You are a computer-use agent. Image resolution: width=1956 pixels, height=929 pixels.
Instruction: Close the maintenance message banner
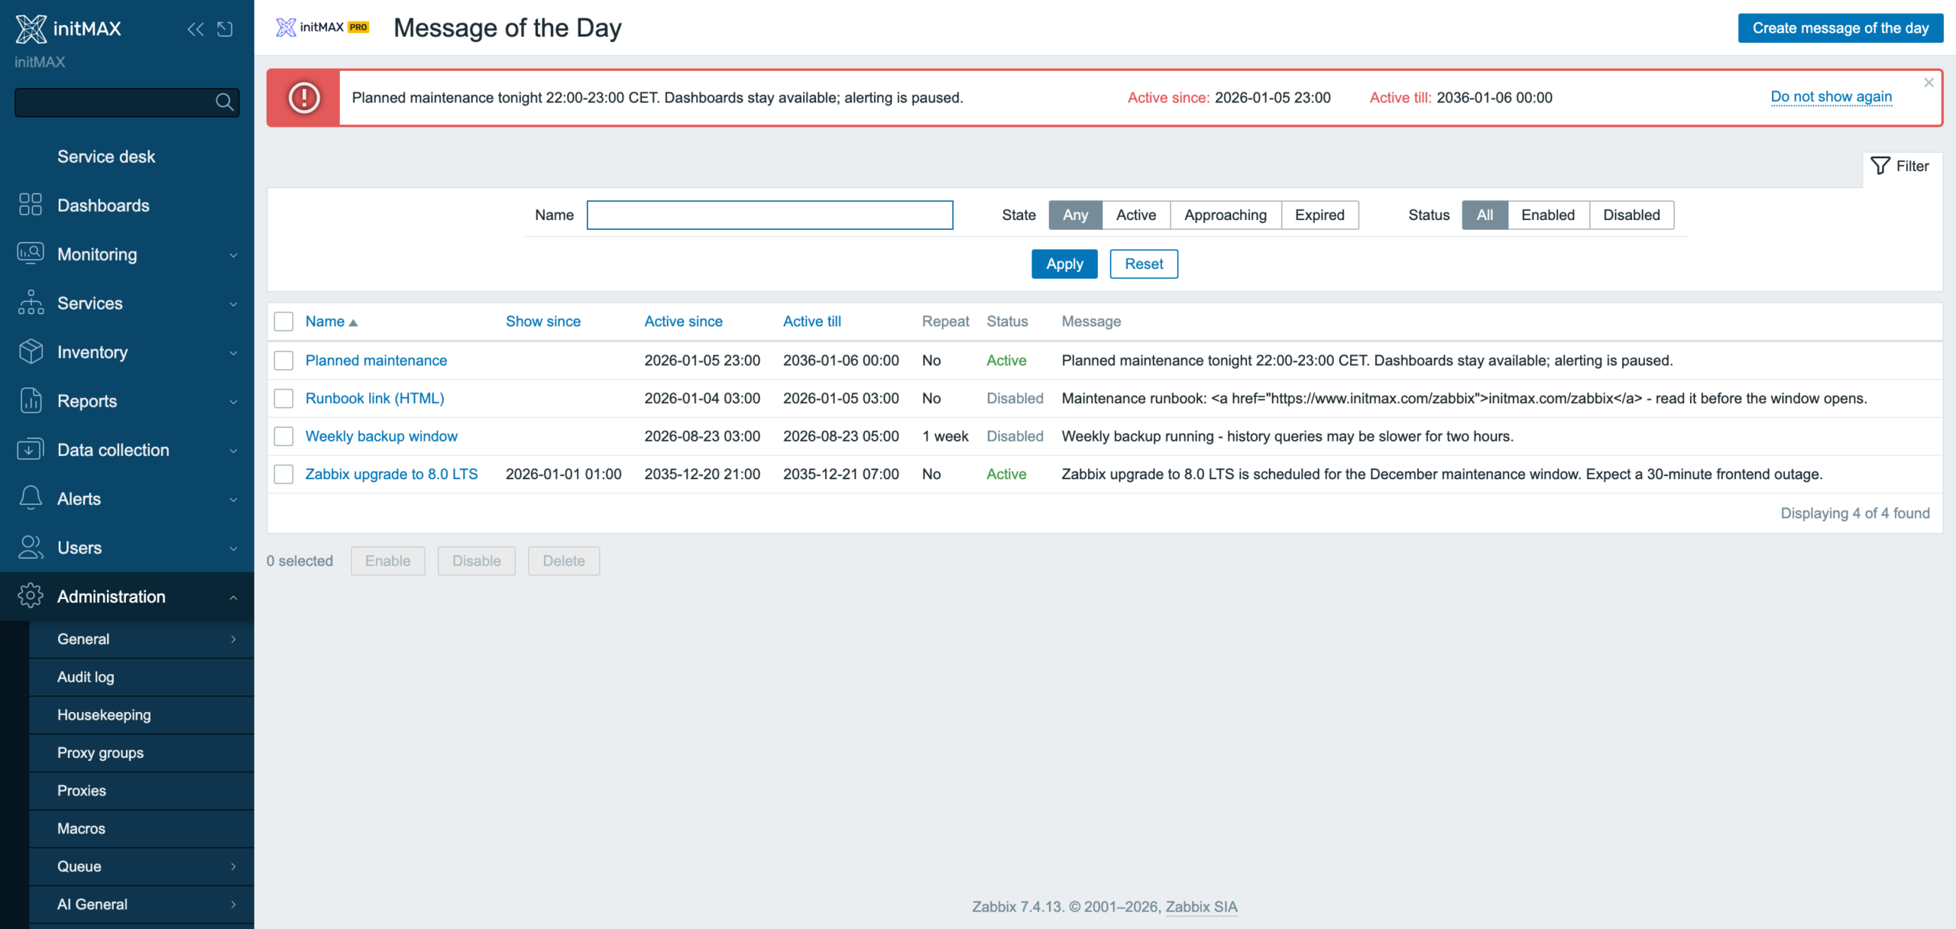tap(1928, 83)
